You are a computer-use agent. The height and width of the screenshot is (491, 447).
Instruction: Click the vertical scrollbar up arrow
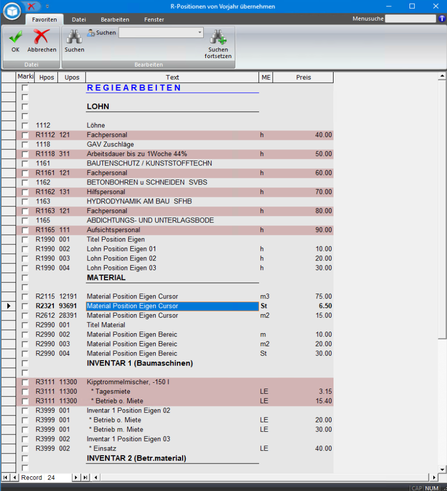(442, 76)
